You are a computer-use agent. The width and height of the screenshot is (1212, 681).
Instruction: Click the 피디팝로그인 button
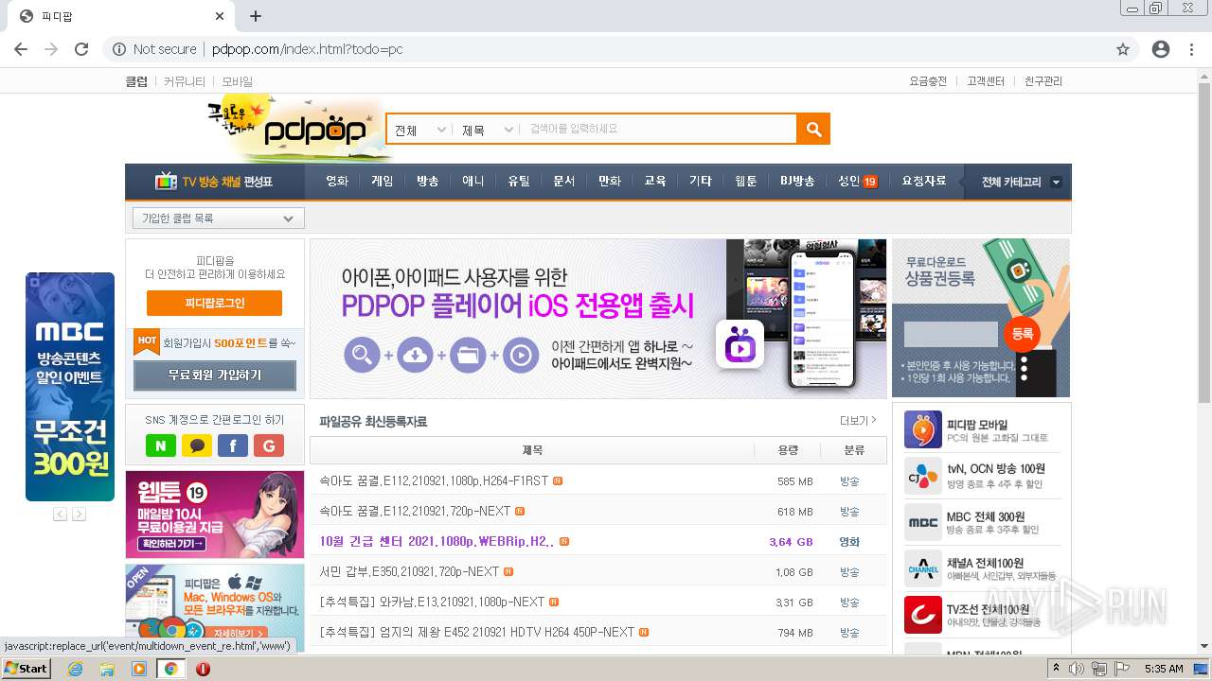215,303
